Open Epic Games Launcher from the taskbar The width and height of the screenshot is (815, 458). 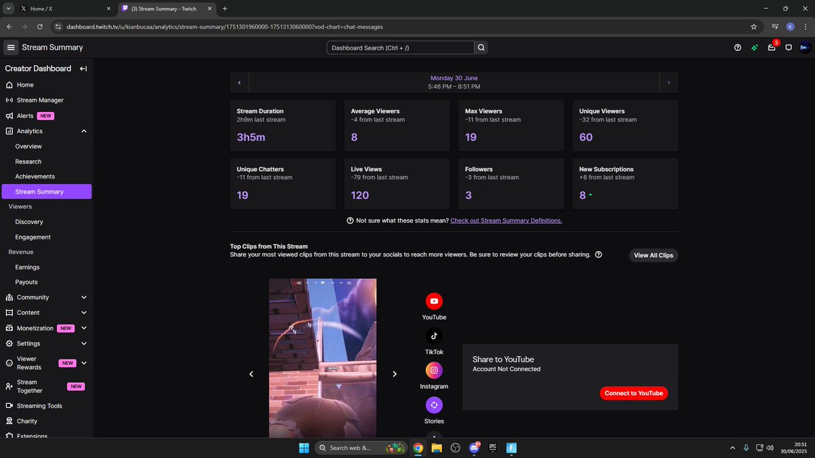(492, 448)
